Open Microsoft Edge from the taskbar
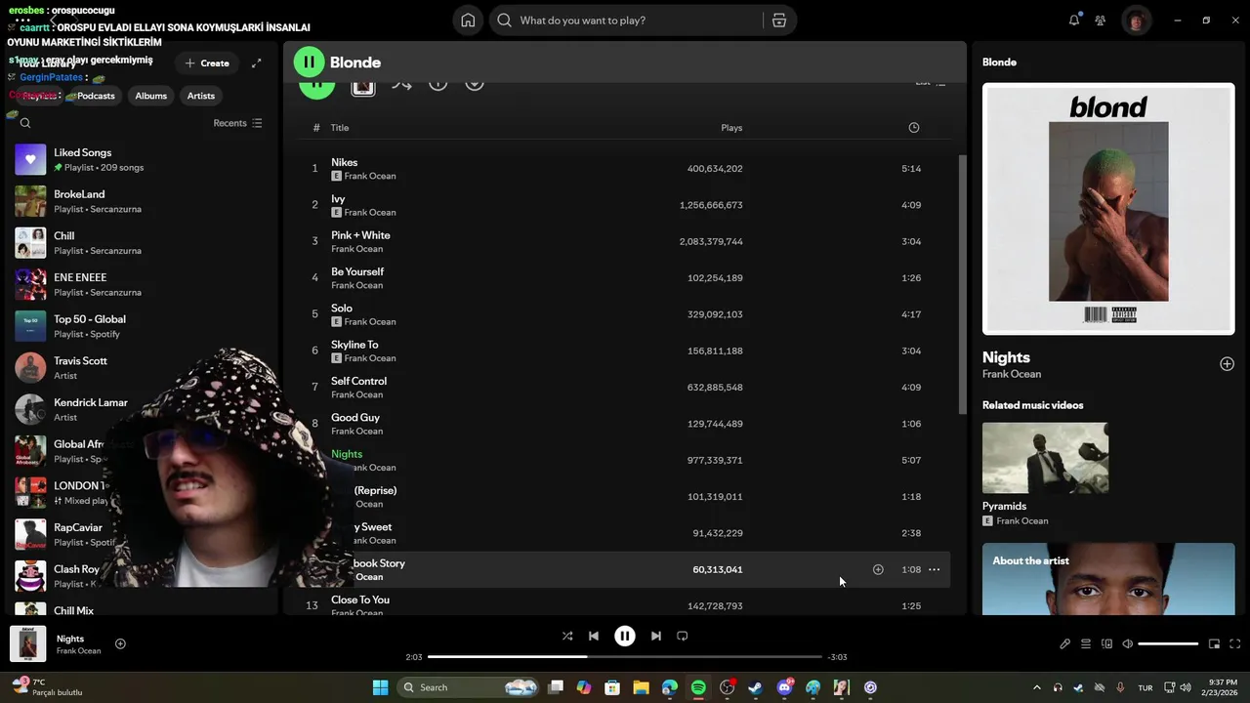Image resolution: width=1250 pixels, height=703 pixels. point(670,687)
